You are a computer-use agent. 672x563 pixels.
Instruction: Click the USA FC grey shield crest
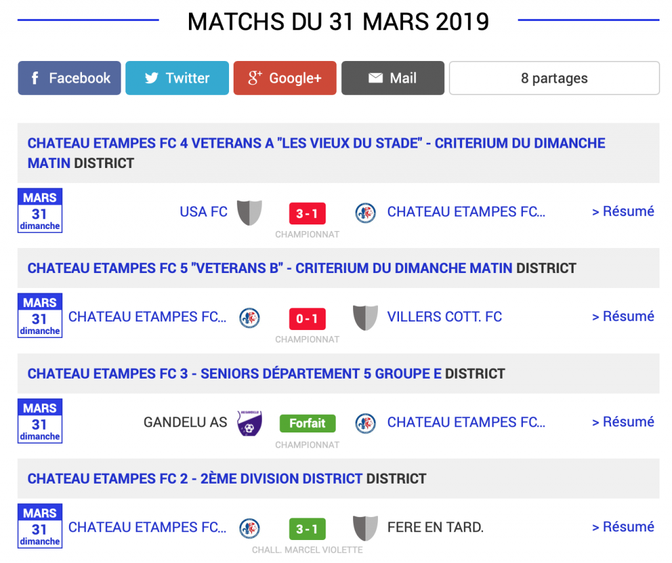tap(249, 213)
